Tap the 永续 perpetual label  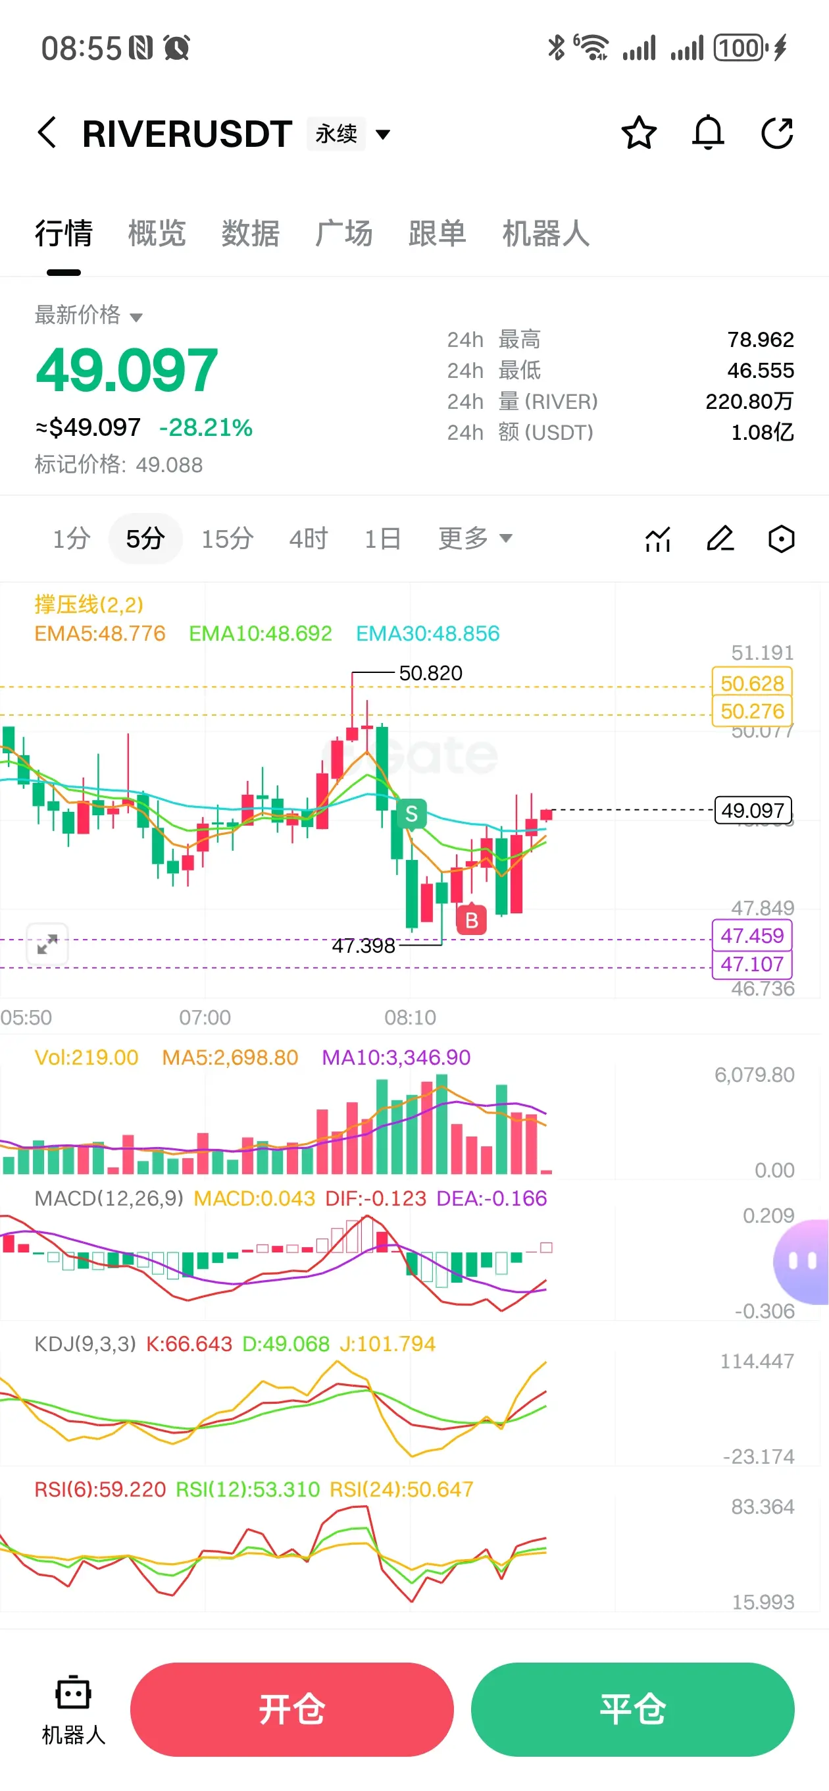[x=336, y=134]
